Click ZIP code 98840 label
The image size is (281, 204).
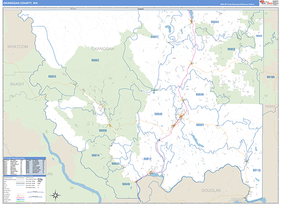click(x=158, y=114)
